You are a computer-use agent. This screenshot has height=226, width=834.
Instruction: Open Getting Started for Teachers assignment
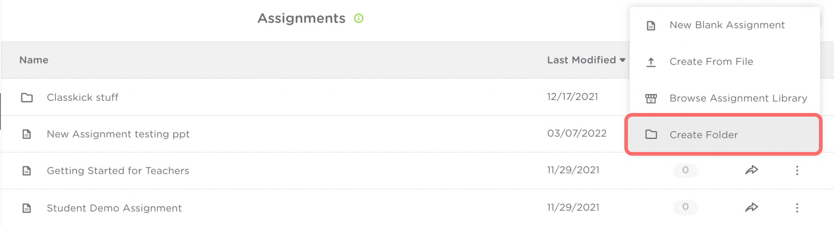click(118, 171)
